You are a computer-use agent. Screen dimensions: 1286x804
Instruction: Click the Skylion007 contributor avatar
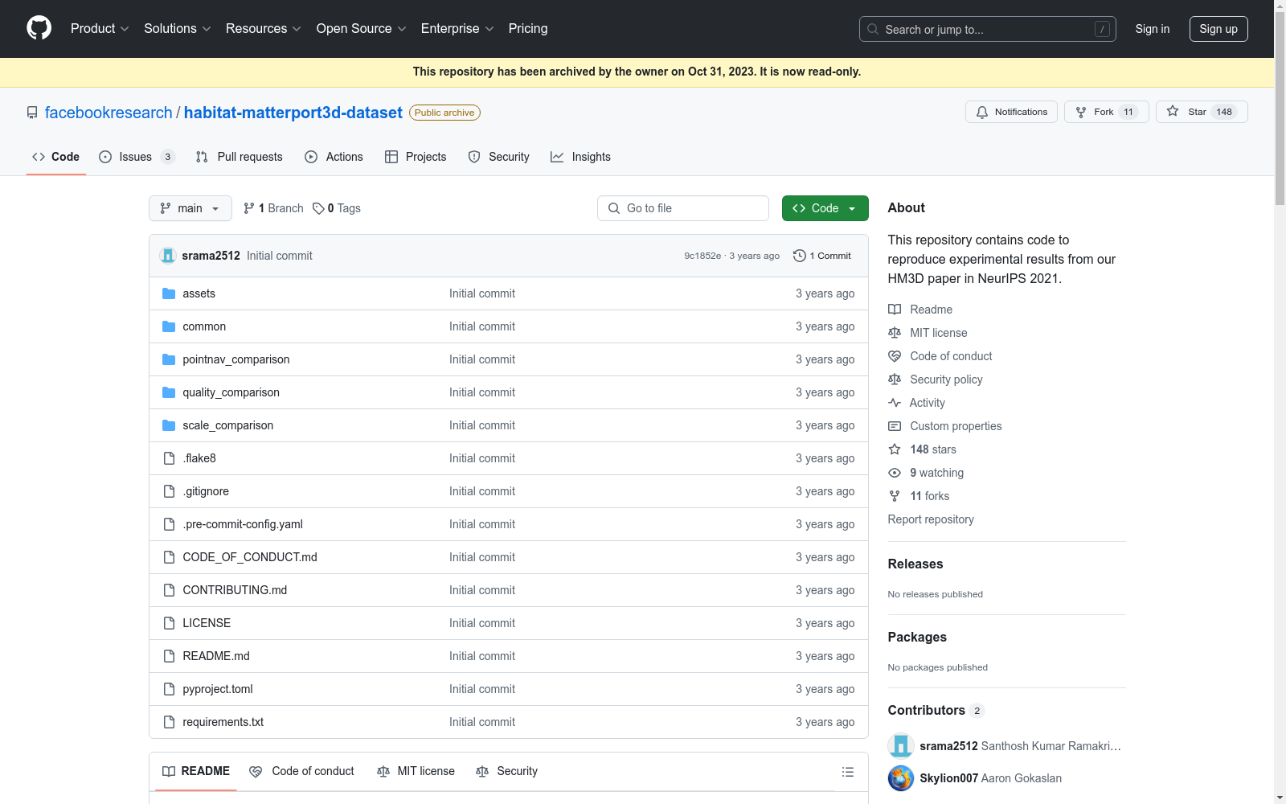coord(901,778)
